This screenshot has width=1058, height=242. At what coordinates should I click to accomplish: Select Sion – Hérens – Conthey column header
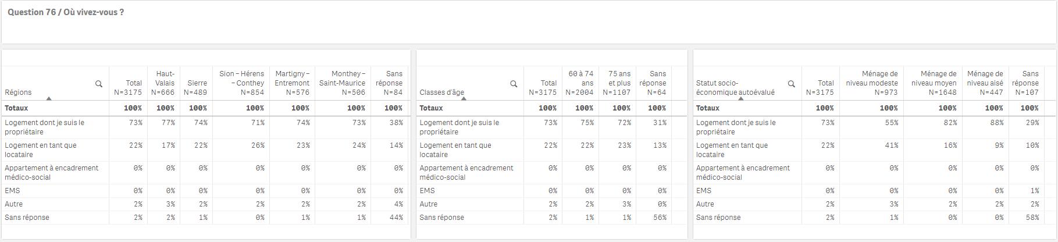pyautogui.click(x=241, y=83)
